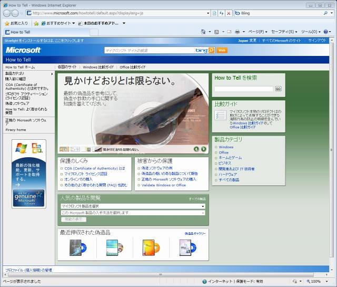This screenshot has height=287, width=337.
Task: Expand the 本日のおすすめアド dropdown arrow
Action: click(x=124, y=23)
